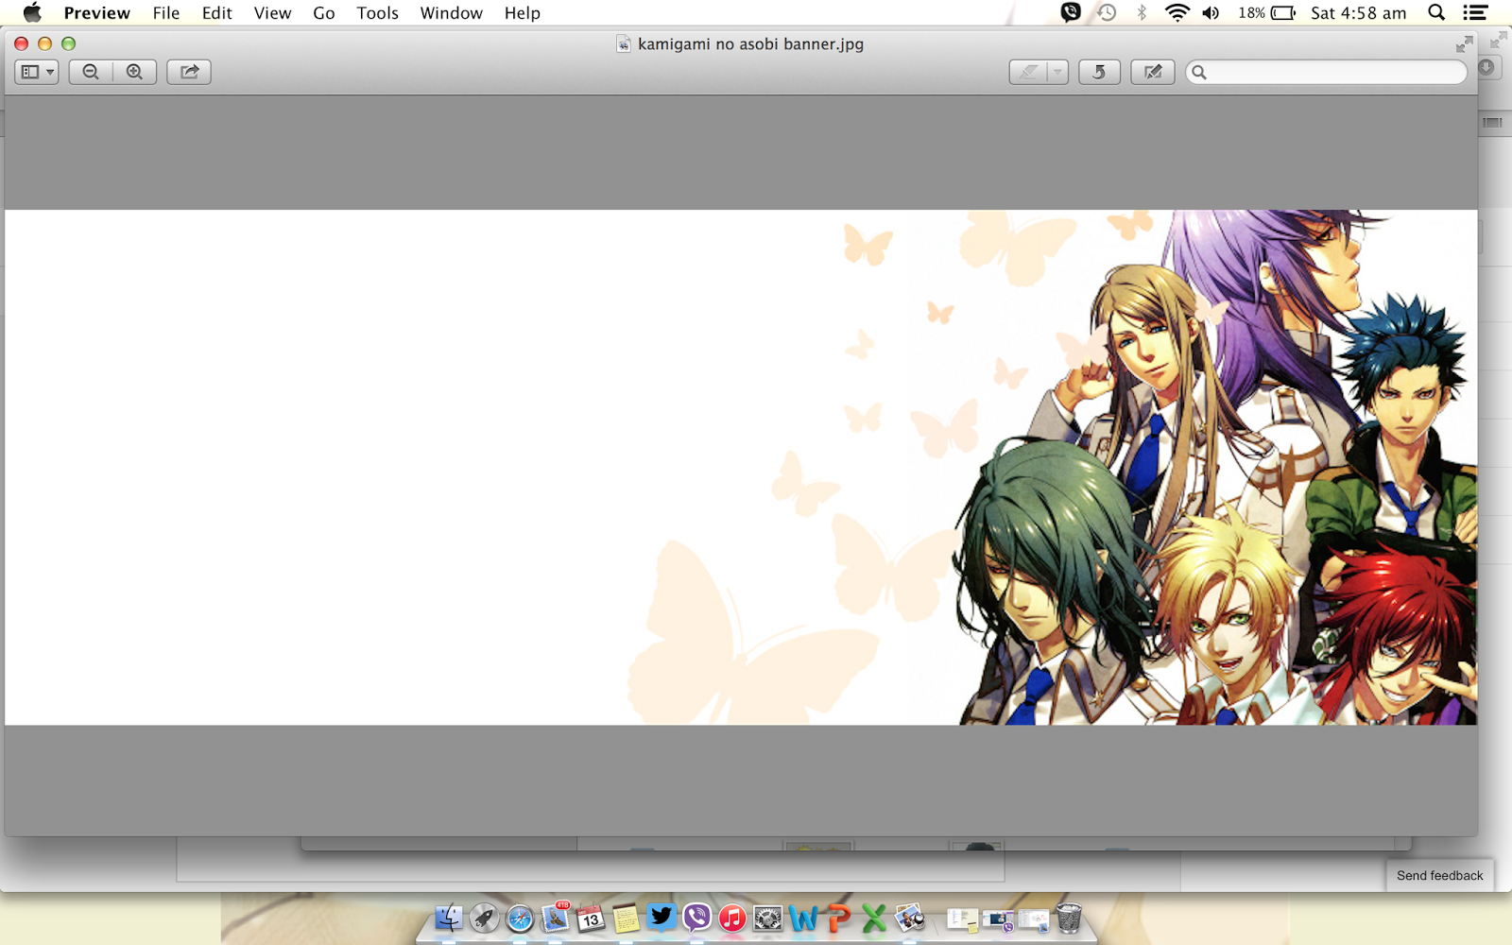
Task: Zoom in on the banner image
Action: point(135,72)
